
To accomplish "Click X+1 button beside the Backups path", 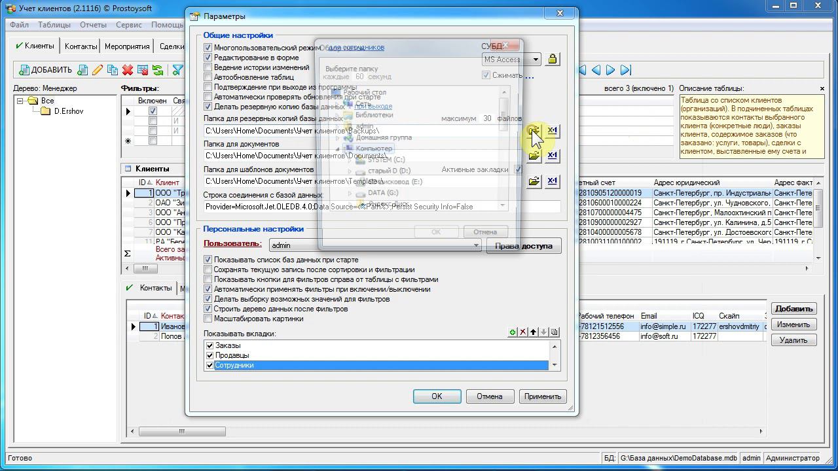I will pyautogui.click(x=553, y=131).
